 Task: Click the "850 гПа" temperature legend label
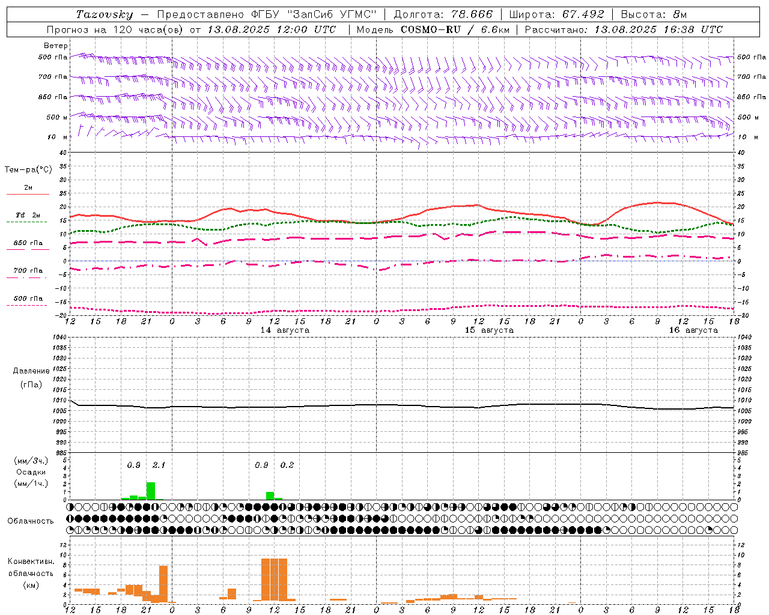click(28, 243)
